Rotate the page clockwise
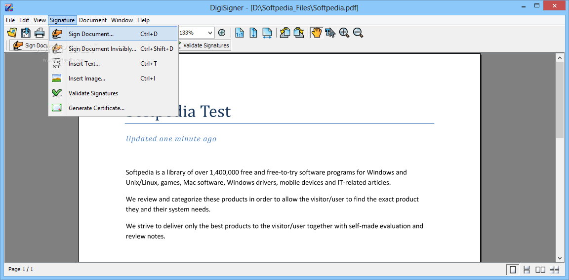Image resolution: width=569 pixels, height=280 pixels. (299, 33)
